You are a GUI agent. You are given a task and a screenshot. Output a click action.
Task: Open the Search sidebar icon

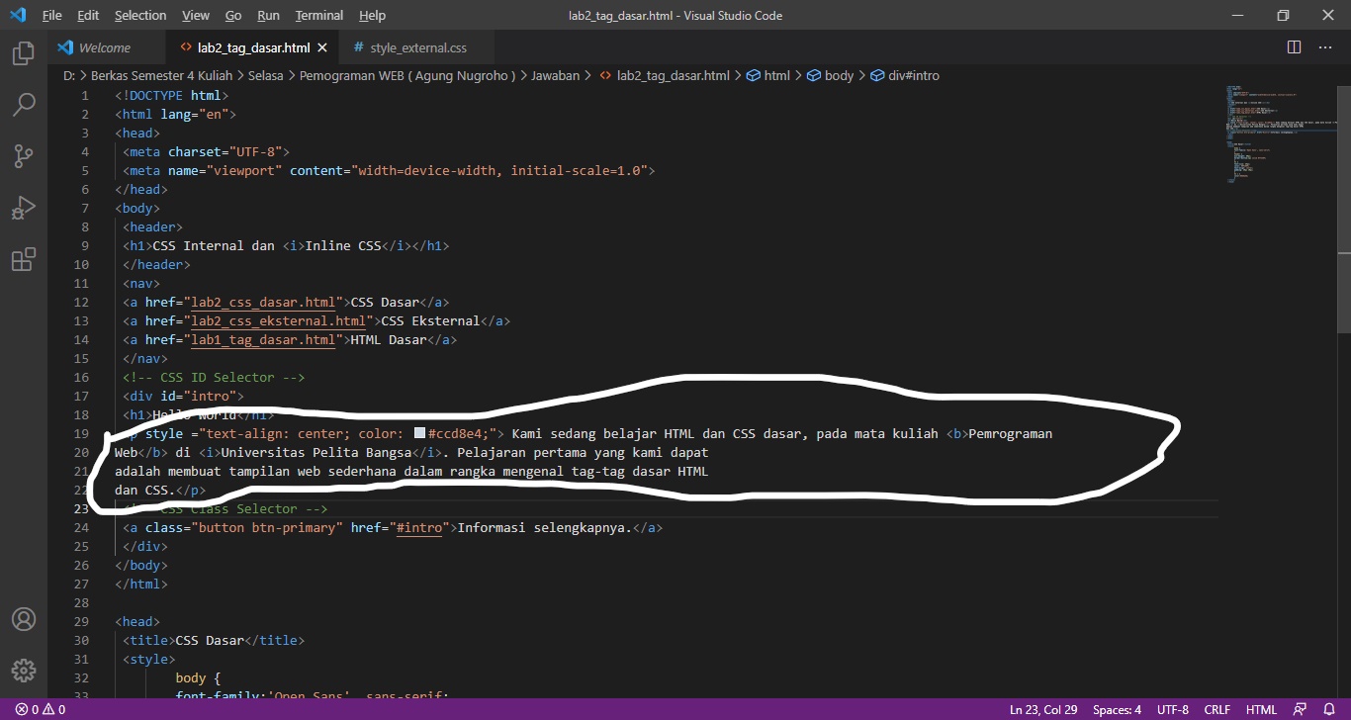click(23, 104)
